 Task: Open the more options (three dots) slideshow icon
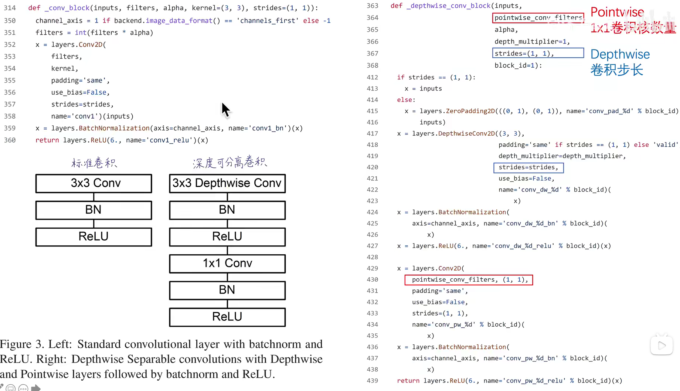[23, 388]
